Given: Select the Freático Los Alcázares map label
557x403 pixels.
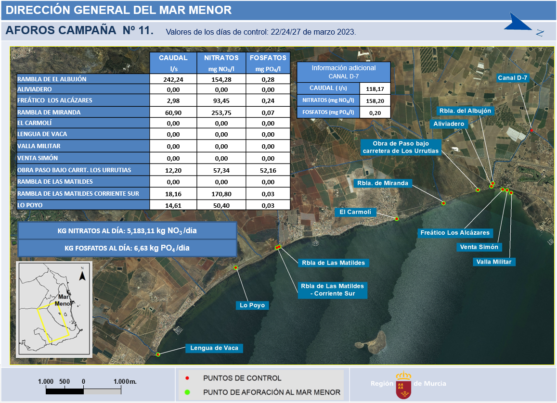Looking at the screenshot, I should [454, 233].
